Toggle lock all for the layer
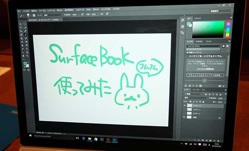249x151 pixels. click(203, 102)
